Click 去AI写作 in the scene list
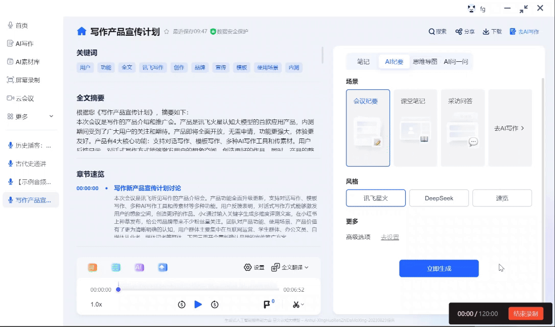This screenshot has width=555, height=327. [x=510, y=128]
